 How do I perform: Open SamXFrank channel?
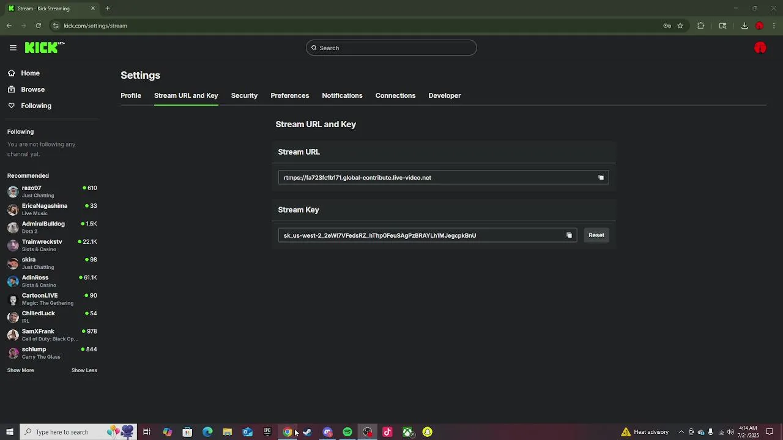(x=52, y=335)
